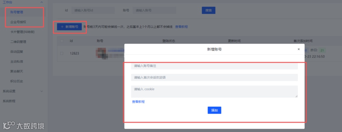Close the 新增账号 dialog with ×
Image resolution: width=342 pixels, height=132 pixels.
(299, 49)
